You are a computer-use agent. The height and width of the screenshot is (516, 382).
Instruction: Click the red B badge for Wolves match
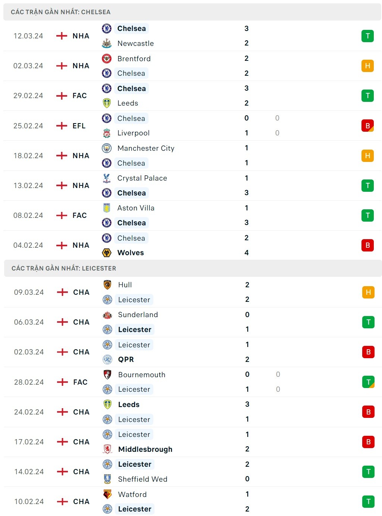pos(367,245)
